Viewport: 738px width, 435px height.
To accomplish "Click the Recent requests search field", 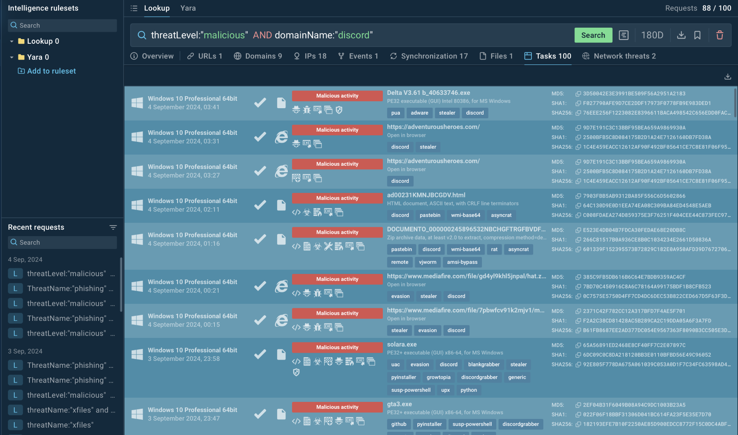I will click(x=62, y=243).
